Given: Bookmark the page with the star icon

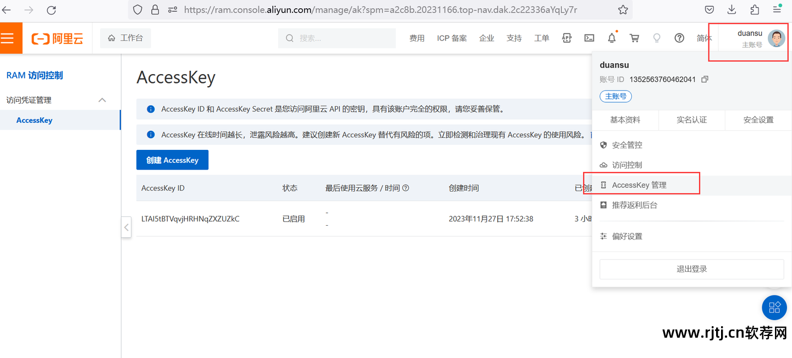Looking at the screenshot, I should [623, 10].
